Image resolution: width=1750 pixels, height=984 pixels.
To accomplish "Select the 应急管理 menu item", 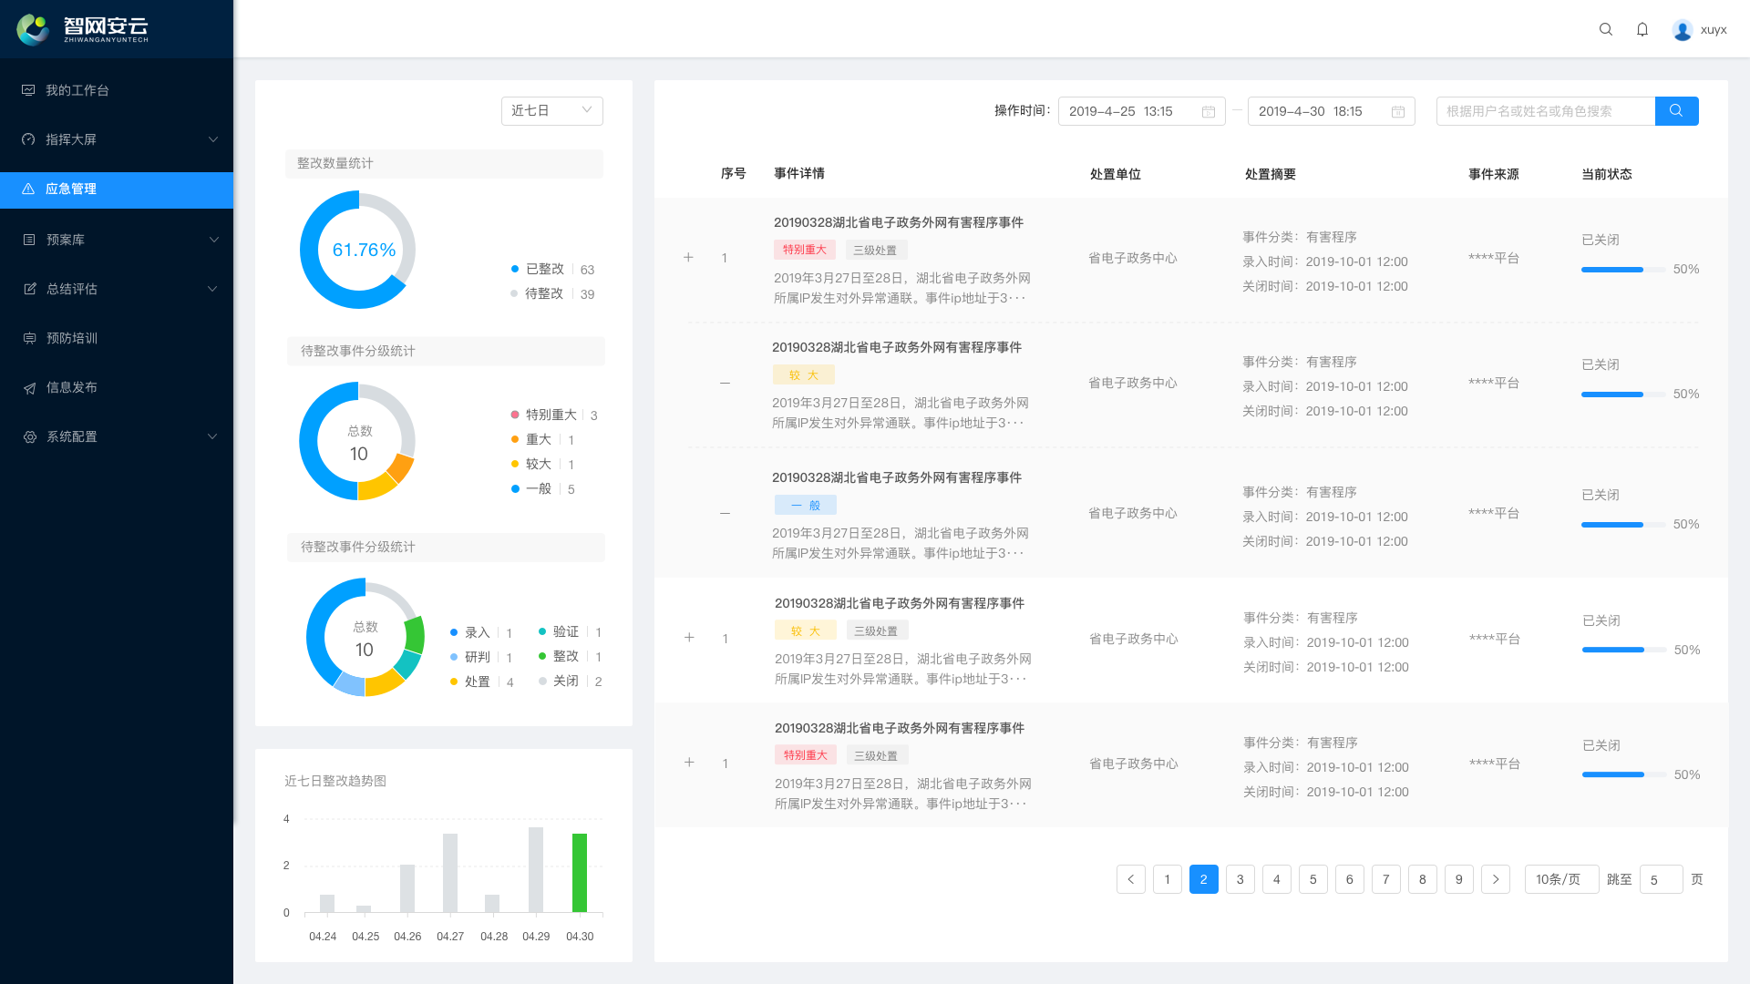I will pos(73,189).
